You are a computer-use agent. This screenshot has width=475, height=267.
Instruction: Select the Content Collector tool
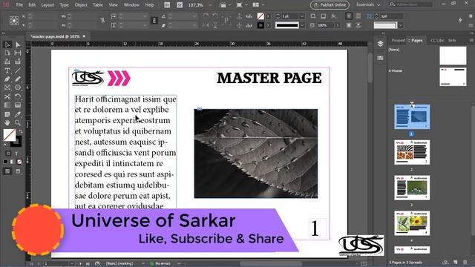pyautogui.click(x=7, y=62)
